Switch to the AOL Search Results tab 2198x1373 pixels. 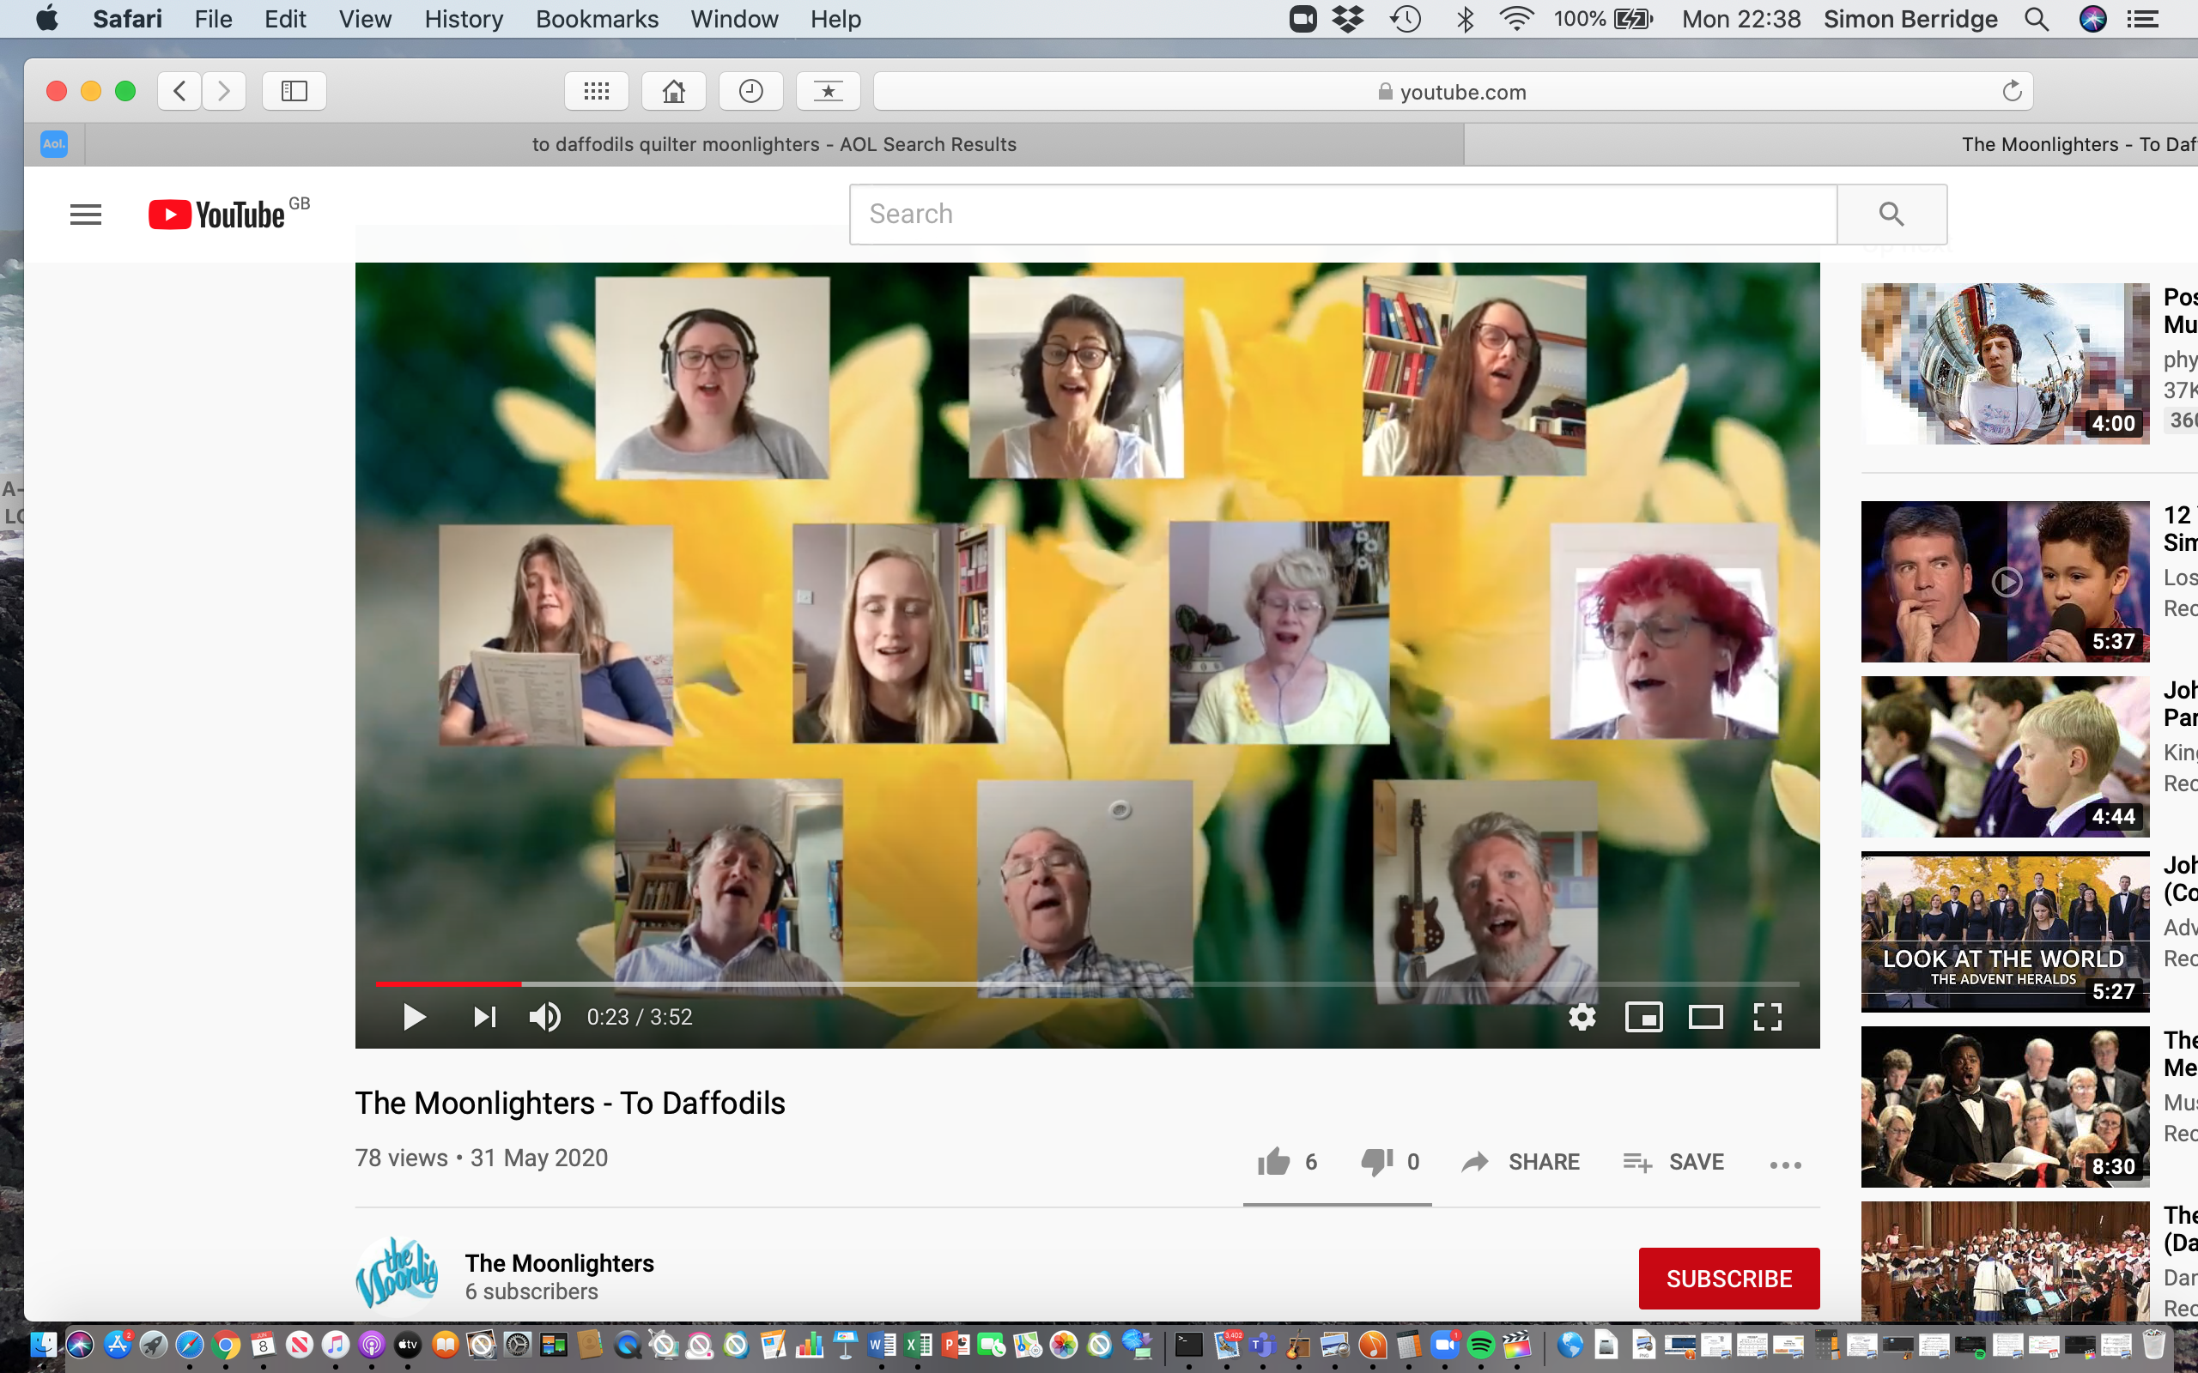tap(774, 144)
